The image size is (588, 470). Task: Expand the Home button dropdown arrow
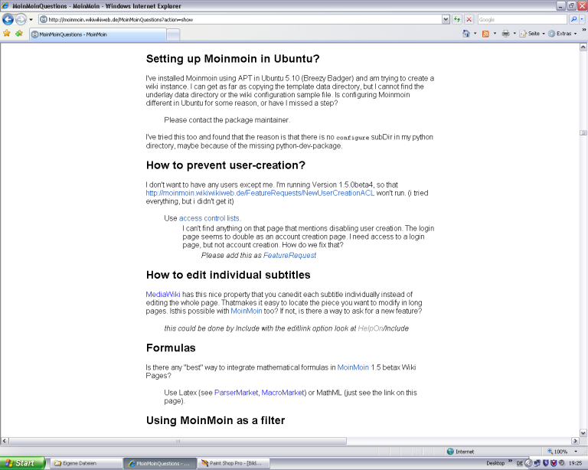click(475, 34)
